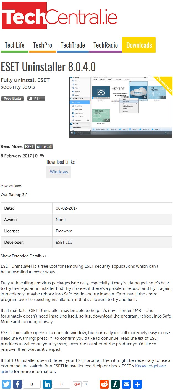Image resolution: width=175 pixels, height=392 pixels.
Task: Click the Google +1 button
Action: click(x=77, y=384)
